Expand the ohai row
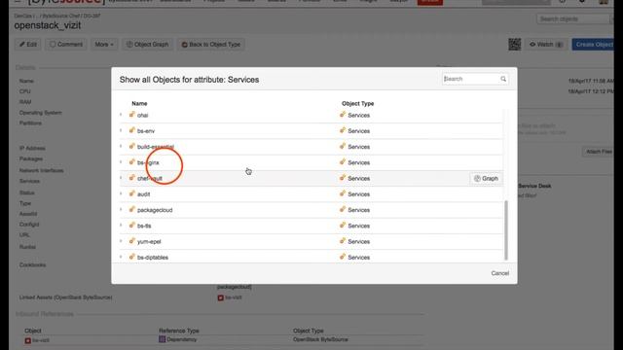This screenshot has width=623, height=350. (121, 115)
